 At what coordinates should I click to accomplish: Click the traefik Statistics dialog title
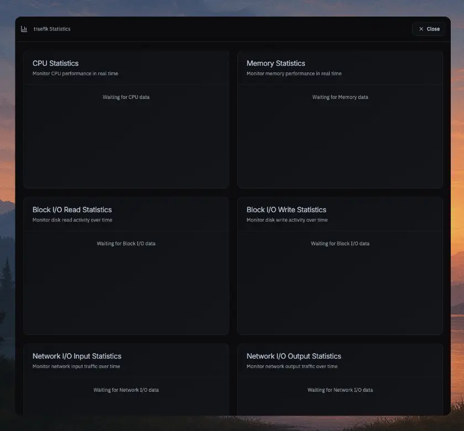click(52, 29)
